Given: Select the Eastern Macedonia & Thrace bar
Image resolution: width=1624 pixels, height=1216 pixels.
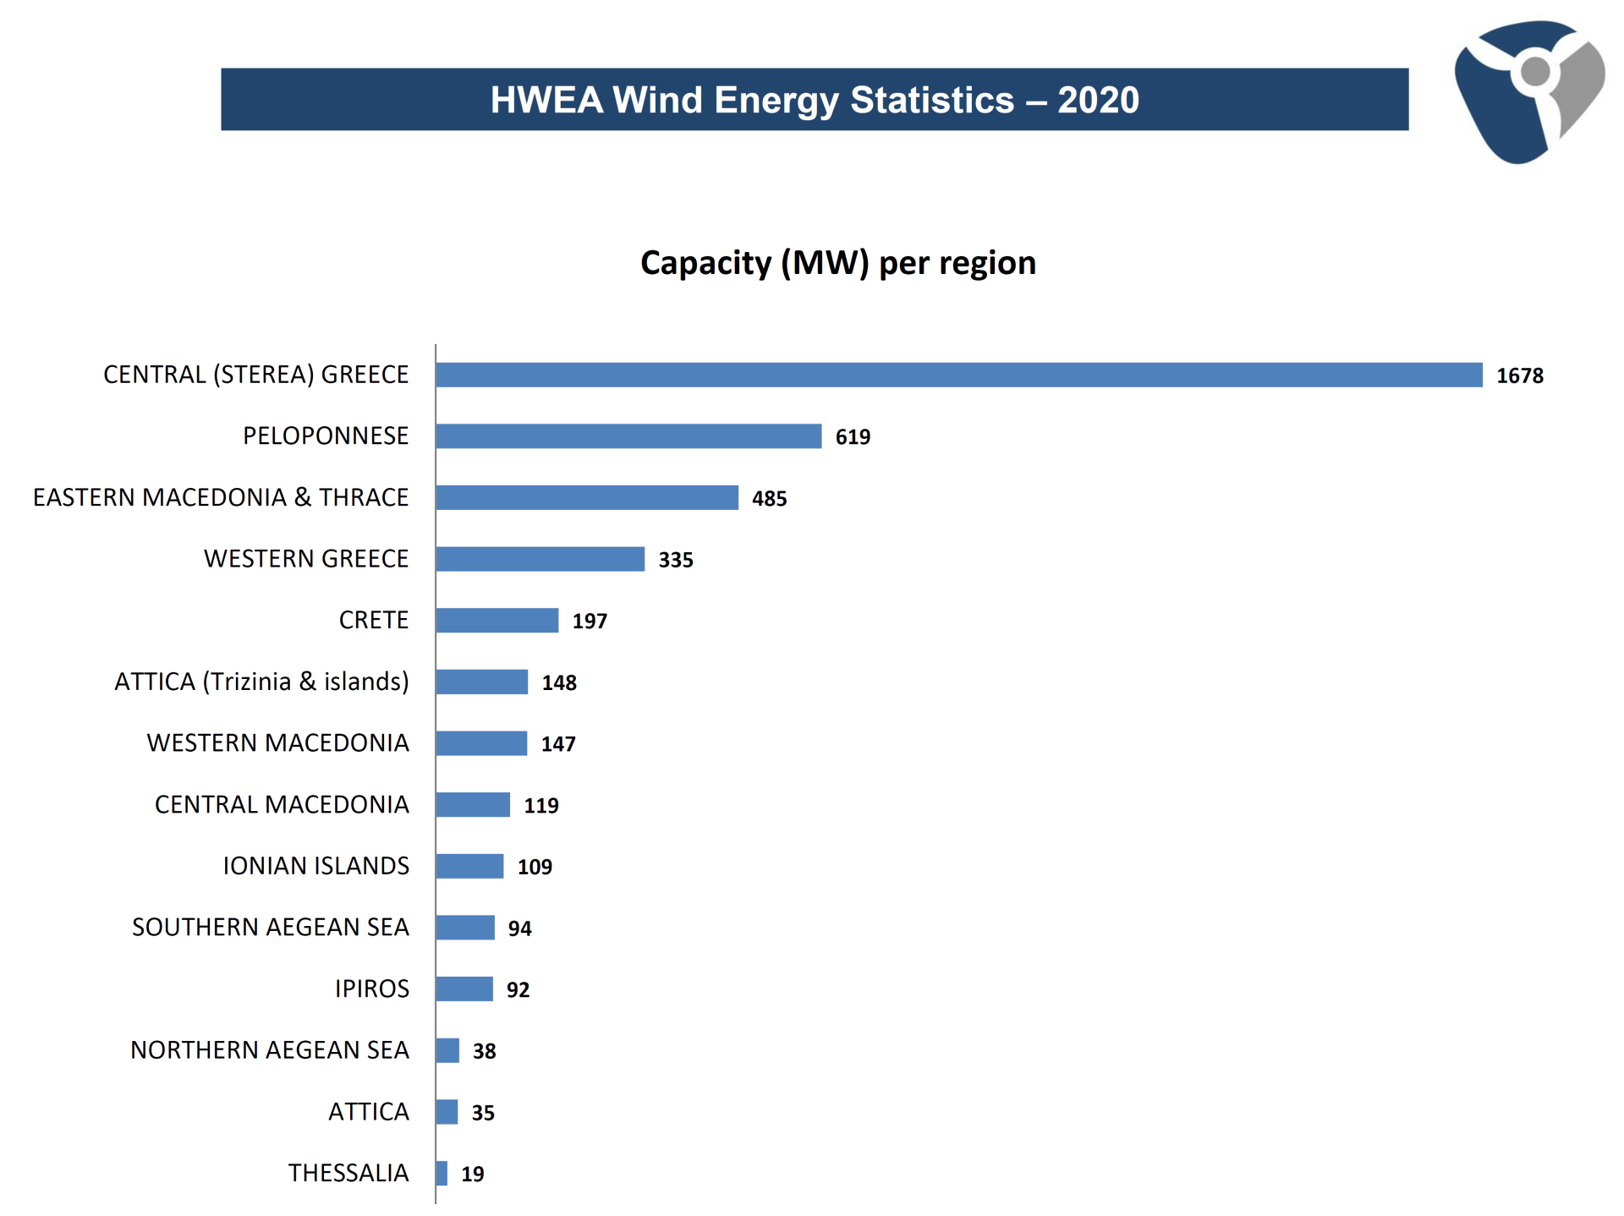Looking at the screenshot, I should pos(587,497).
